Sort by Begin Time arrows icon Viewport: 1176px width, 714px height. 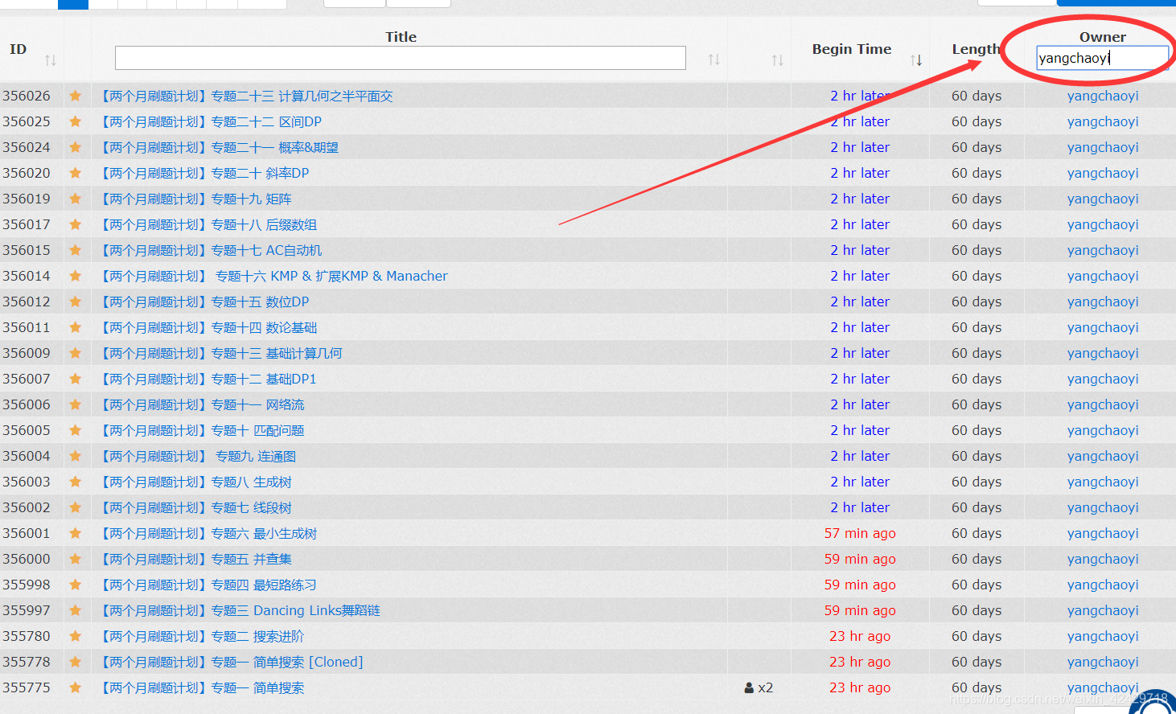tap(916, 59)
